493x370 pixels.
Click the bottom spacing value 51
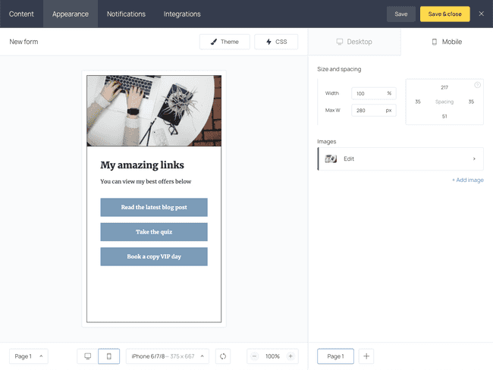[x=444, y=116]
